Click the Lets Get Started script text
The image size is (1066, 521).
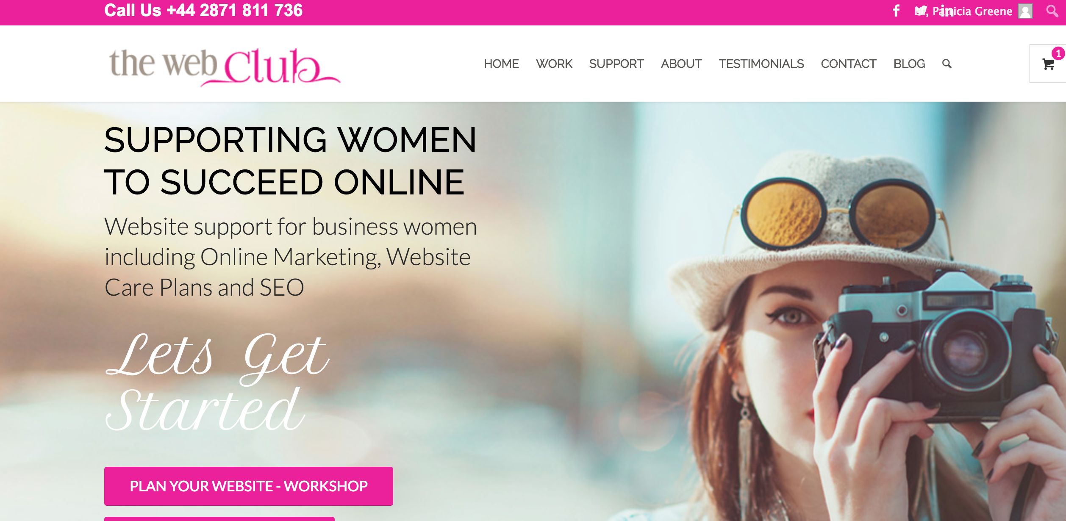[217, 381]
